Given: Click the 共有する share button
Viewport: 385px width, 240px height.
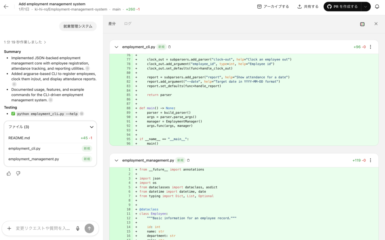Looking at the screenshot, I should 308,7.
